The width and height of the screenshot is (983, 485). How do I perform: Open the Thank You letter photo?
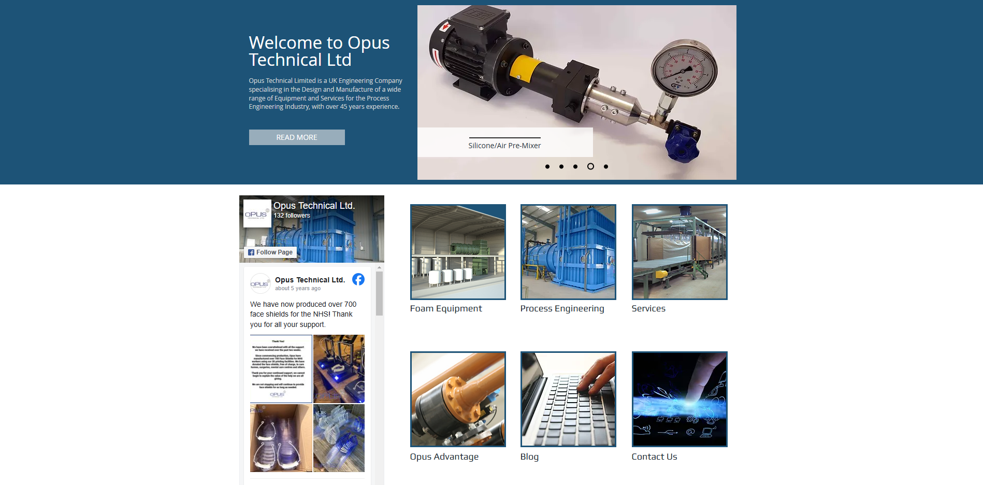(x=281, y=369)
